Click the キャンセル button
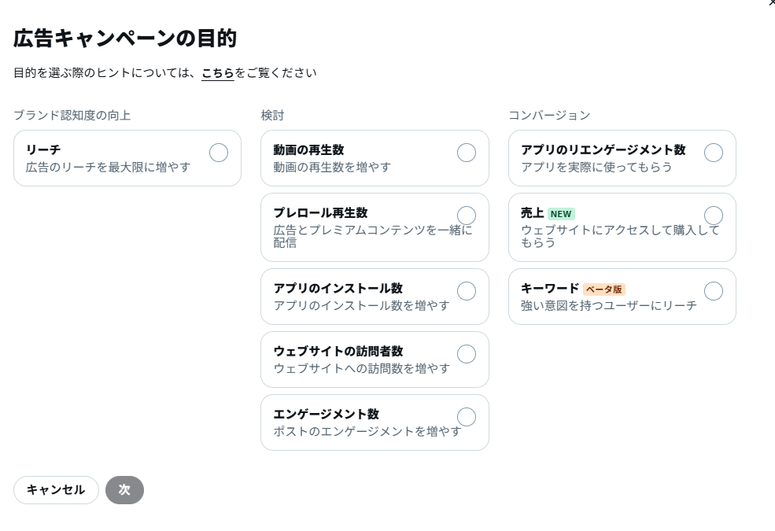775x531 pixels. coord(56,490)
